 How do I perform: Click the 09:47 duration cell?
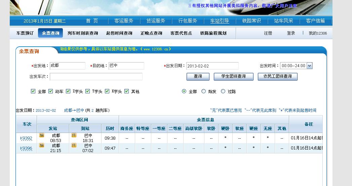110,148
